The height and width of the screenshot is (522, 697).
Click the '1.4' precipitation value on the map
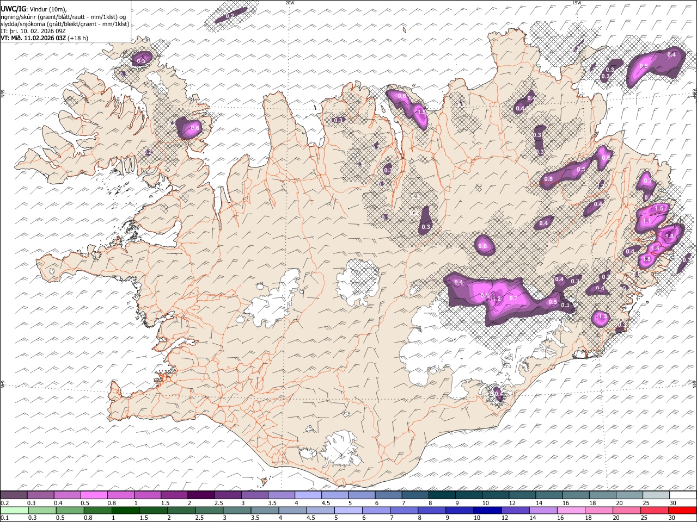[656, 248]
